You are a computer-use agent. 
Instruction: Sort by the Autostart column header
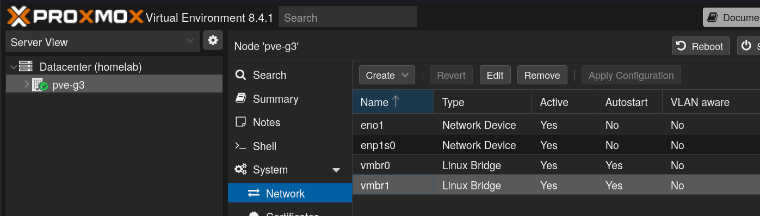629,102
